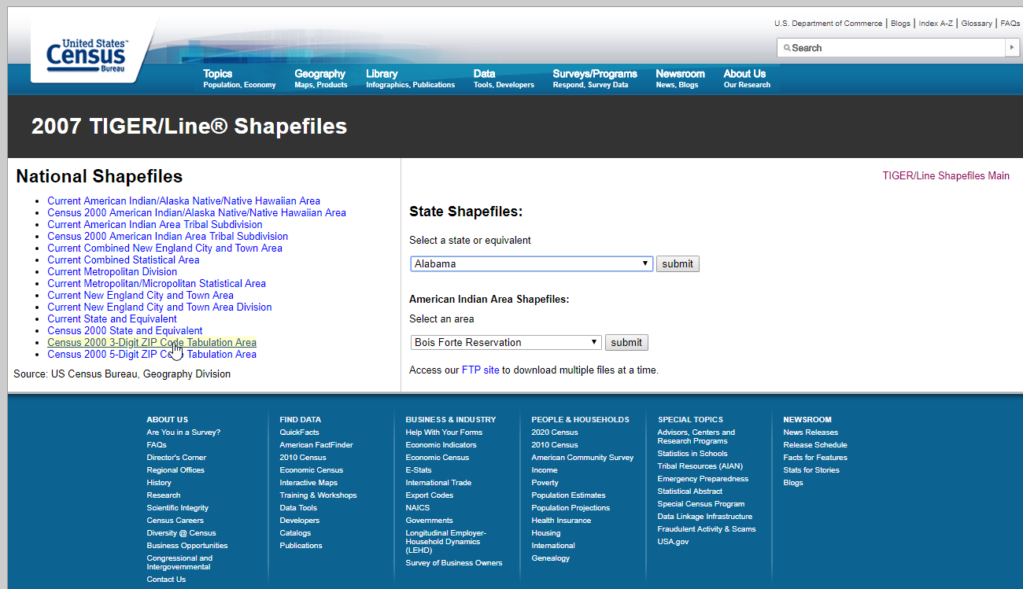Open the Director's Corner footer link
Viewport: 1023px width, 589px height.
pos(176,458)
